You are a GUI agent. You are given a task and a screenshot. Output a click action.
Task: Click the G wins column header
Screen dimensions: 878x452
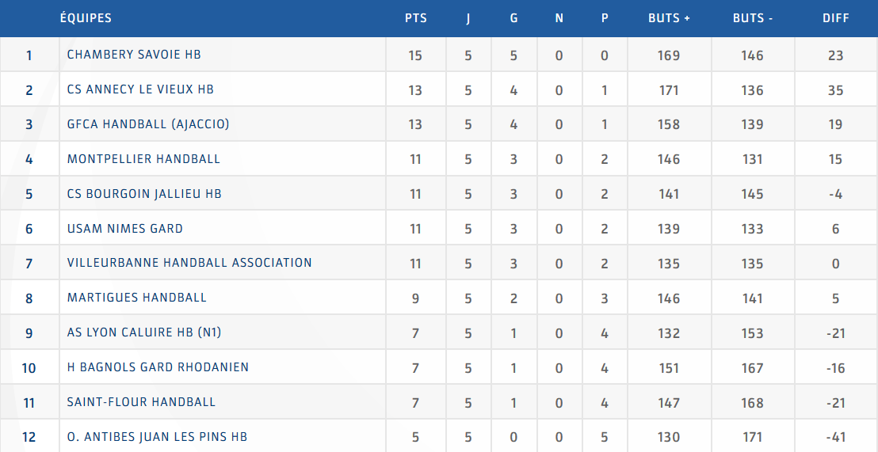tap(513, 18)
